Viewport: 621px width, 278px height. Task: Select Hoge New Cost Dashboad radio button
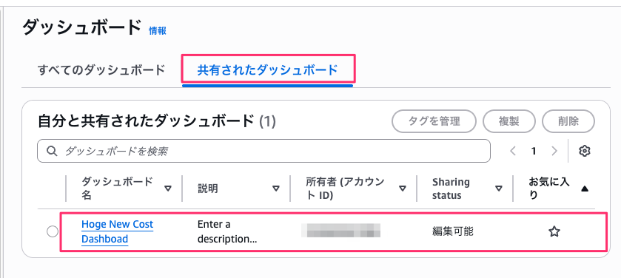pos(53,231)
